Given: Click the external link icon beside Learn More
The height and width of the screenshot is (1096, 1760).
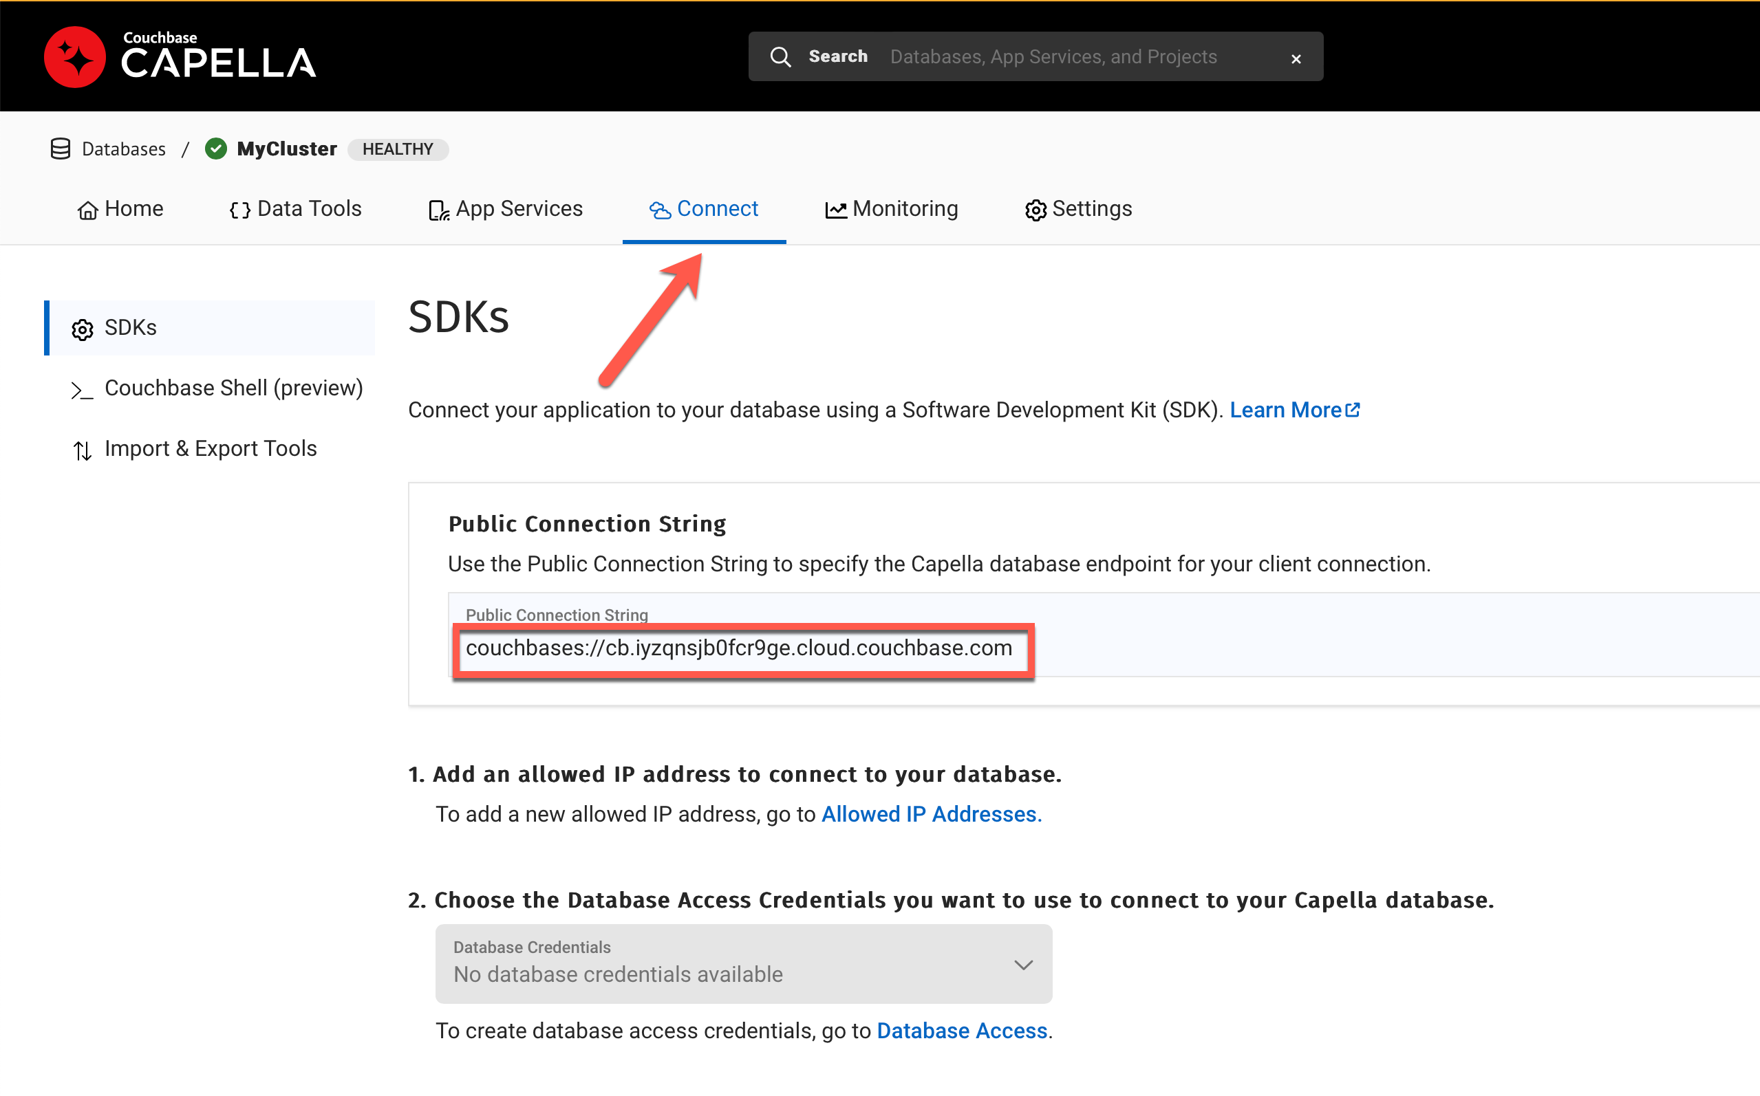Looking at the screenshot, I should coord(1353,410).
